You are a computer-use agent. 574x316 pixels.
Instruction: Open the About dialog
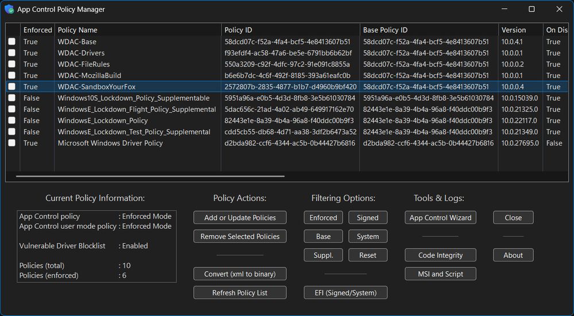click(513, 255)
